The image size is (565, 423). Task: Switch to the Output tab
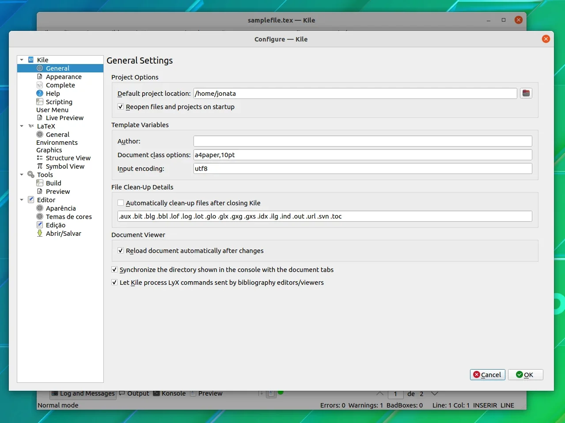point(134,393)
